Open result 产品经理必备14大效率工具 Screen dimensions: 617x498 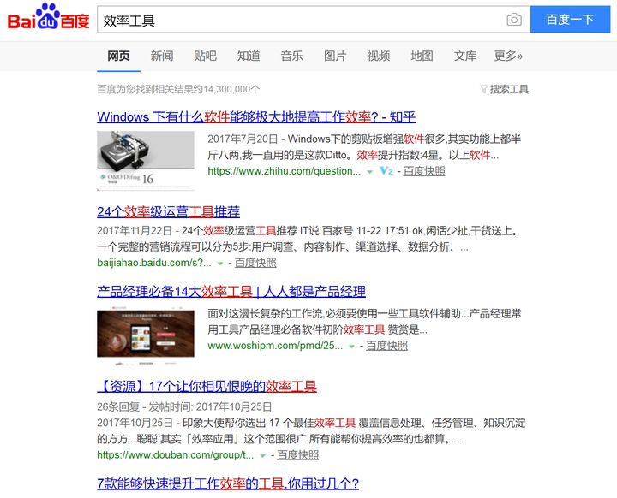pyautogui.click(x=231, y=291)
